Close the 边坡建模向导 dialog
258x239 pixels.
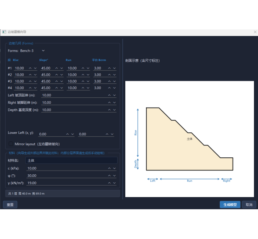pyautogui.click(x=255, y=32)
